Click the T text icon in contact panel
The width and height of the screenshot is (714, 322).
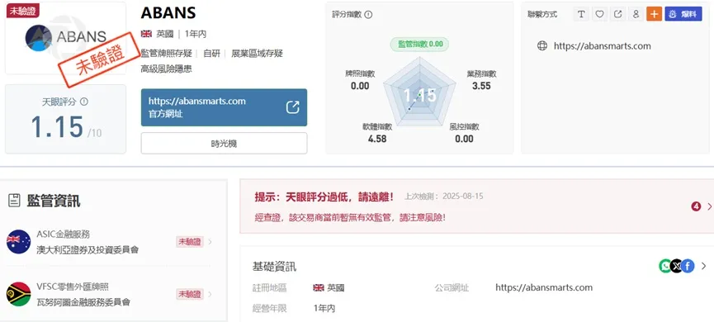tap(581, 14)
